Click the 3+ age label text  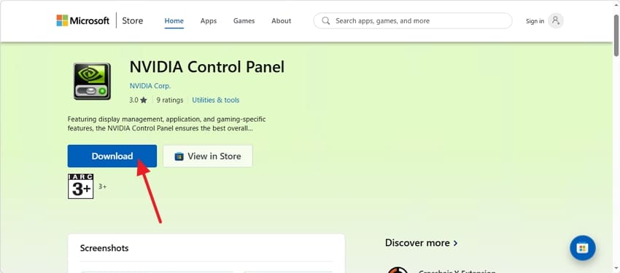tap(102, 186)
